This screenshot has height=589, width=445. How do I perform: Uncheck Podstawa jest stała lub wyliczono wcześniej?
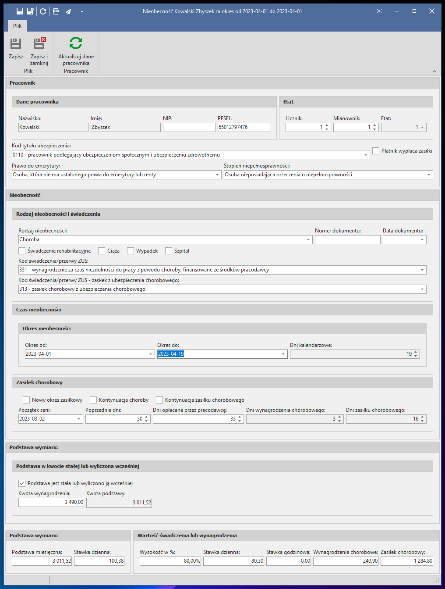22,483
